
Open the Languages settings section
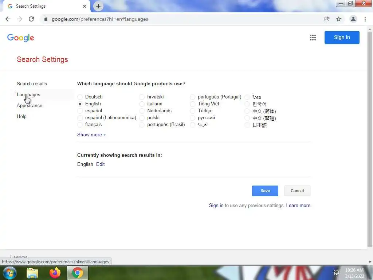point(28,94)
